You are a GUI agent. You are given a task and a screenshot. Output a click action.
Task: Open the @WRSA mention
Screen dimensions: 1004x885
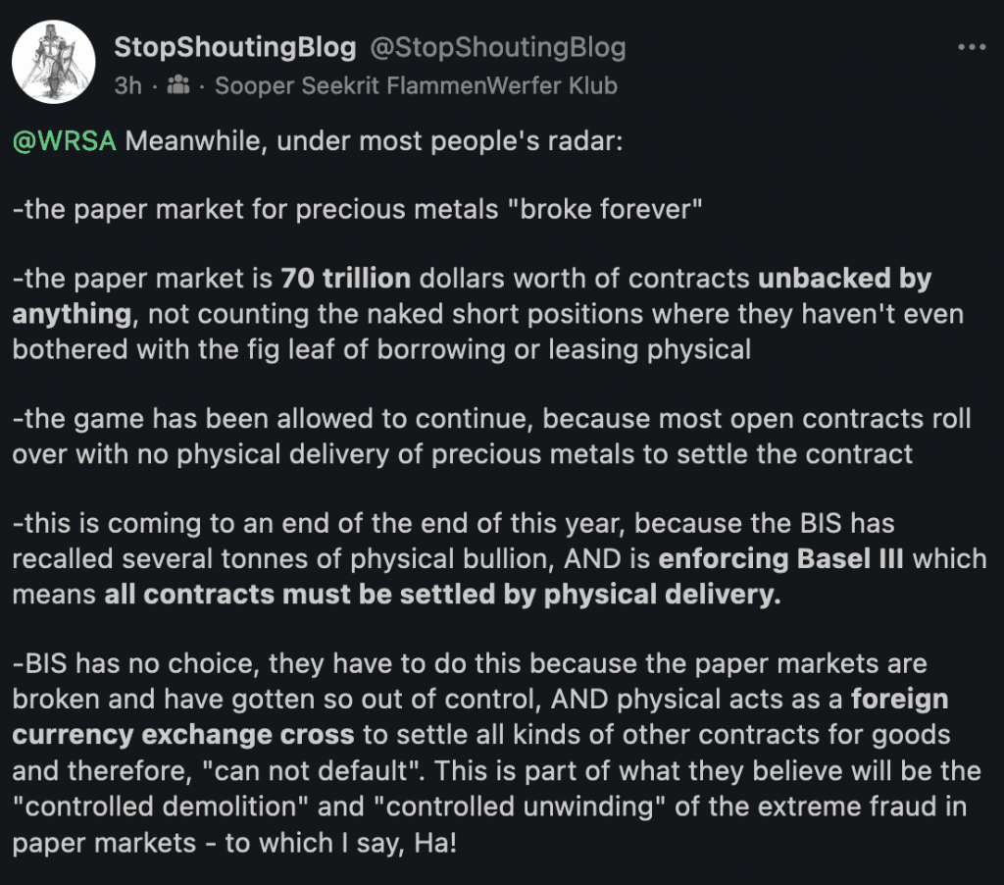point(65,141)
